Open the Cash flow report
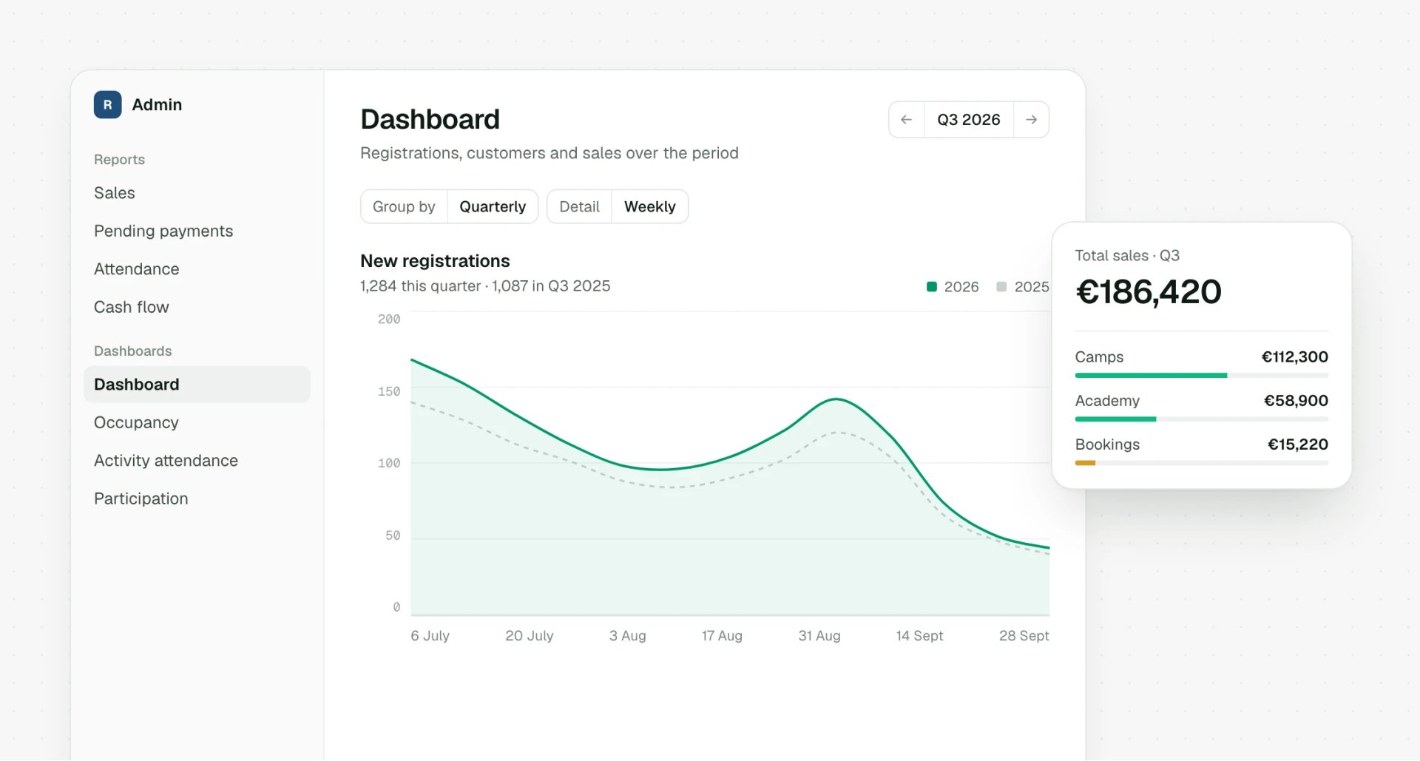1420x761 pixels. click(132, 308)
